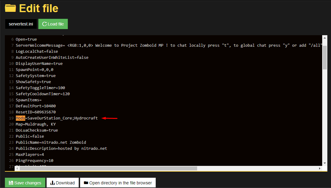Click line number 19 in the gutter

tap(11, 118)
